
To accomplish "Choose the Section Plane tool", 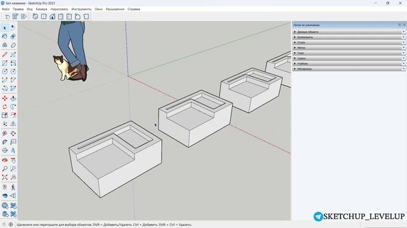I will click(x=13, y=196).
